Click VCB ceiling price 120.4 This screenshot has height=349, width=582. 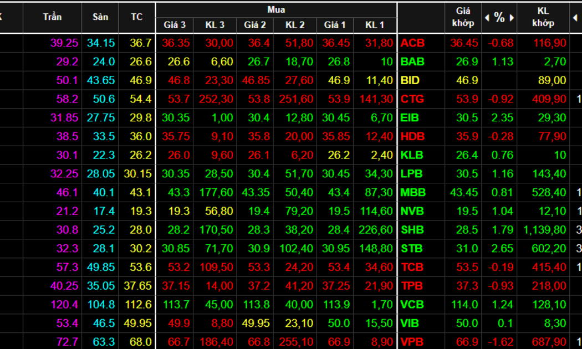(64, 305)
